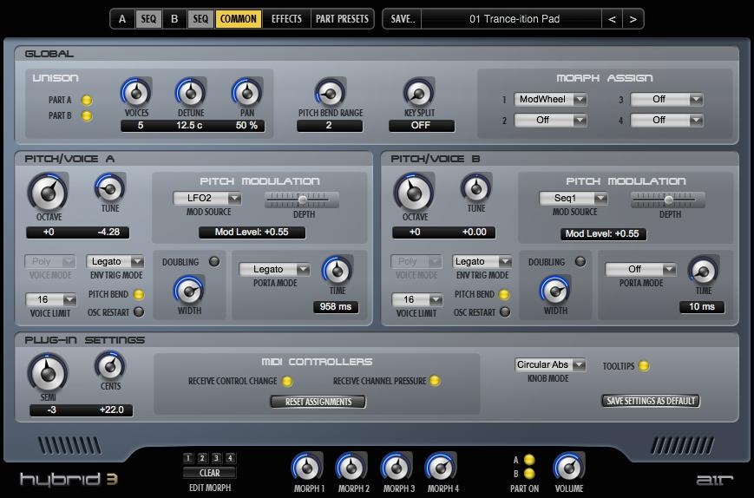Viewport: 754px width, 498px height.
Task: Click the Key Split knob
Action: [420, 92]
